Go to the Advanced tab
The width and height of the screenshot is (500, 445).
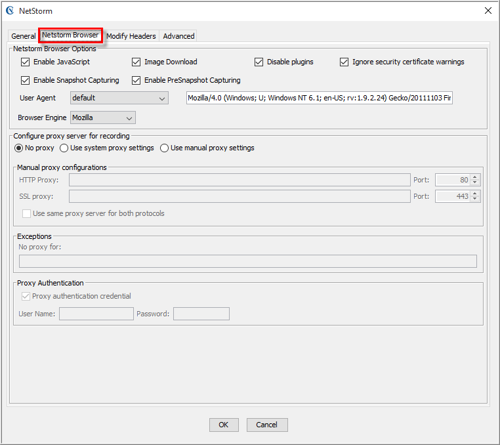pos(178,36)
